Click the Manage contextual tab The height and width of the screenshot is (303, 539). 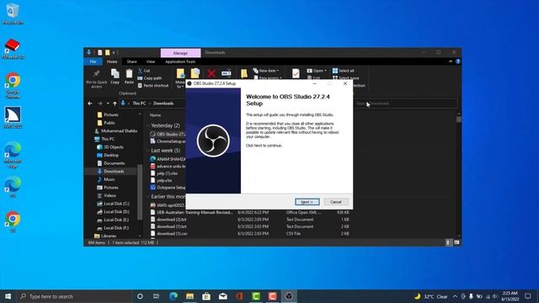(x=180, y=53)
